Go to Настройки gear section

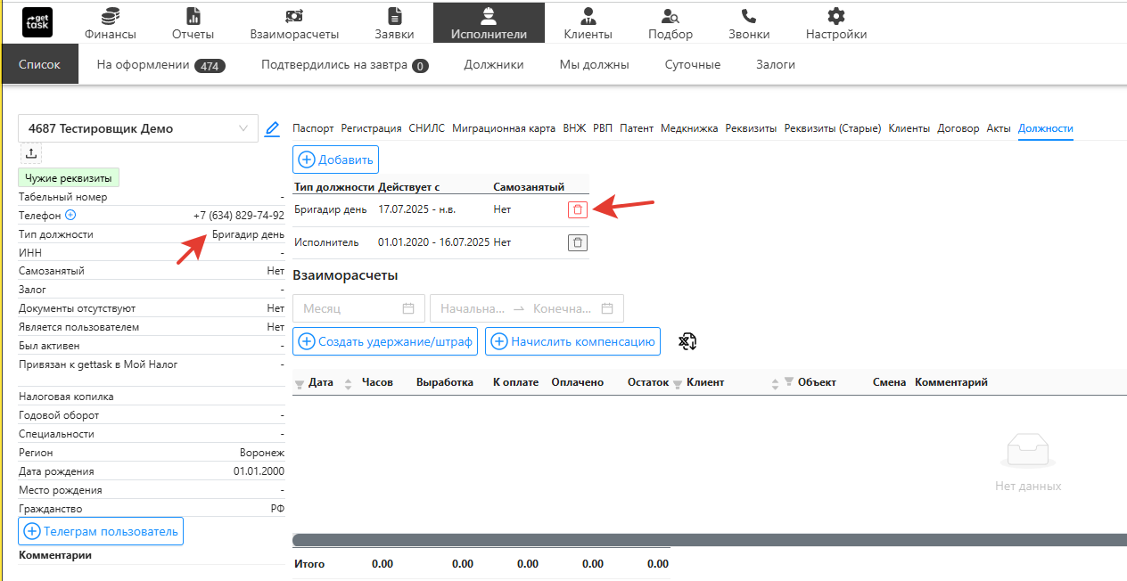[x=835, y=23]
